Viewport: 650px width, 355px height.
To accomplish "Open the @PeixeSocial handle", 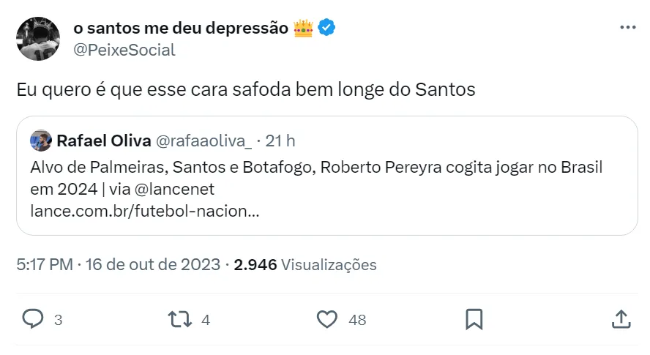I will (x=124, y=50).
